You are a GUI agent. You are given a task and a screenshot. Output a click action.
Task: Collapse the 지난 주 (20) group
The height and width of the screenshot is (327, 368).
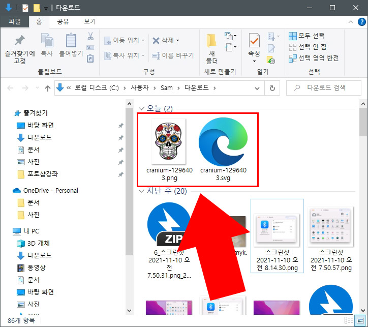141,191
